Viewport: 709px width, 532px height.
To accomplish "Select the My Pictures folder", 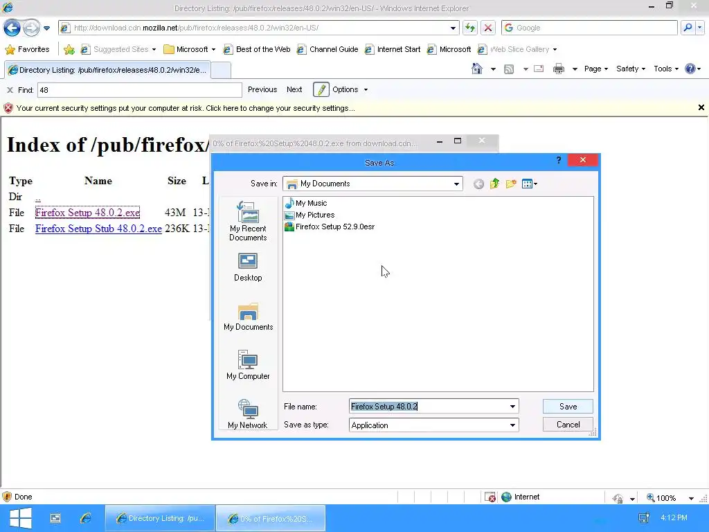I will (x=309, y=215).
